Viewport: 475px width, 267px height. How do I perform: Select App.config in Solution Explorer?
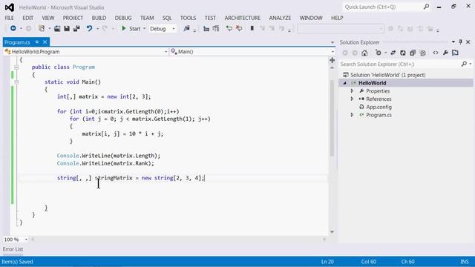(379, 107)
